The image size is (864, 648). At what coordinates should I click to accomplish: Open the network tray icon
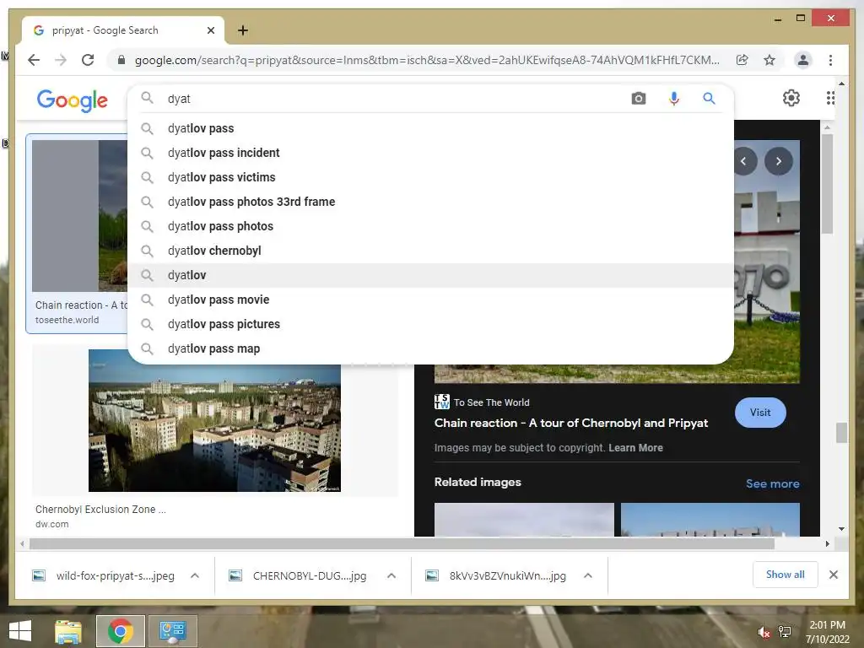[785, 632]
